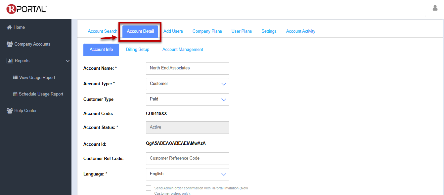Image resolution: width=444 pixels, height=195 pixels.
Task: Click the Help Center icon
Action: pos(10,111)
